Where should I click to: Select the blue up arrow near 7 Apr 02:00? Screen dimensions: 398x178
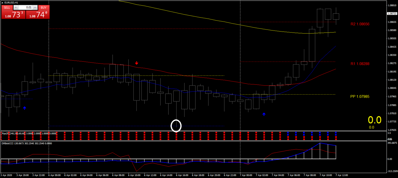click(x=264, y=114)
